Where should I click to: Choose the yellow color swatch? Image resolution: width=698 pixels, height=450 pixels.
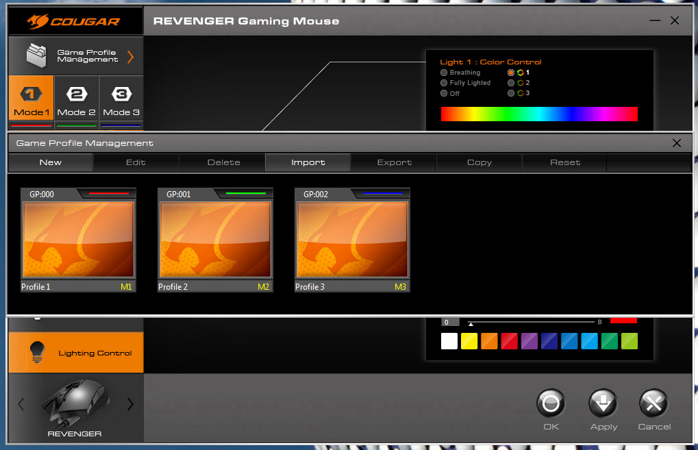pos(469,341)
